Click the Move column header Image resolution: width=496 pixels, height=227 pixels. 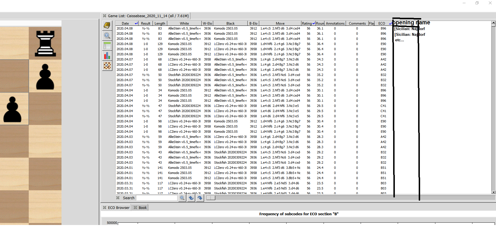tap(280, 24)
